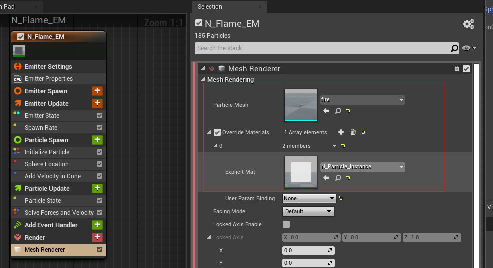Open the fire Particle Mesh dropdown
Viewport: 493px width, 268px height.
(362, 100)
